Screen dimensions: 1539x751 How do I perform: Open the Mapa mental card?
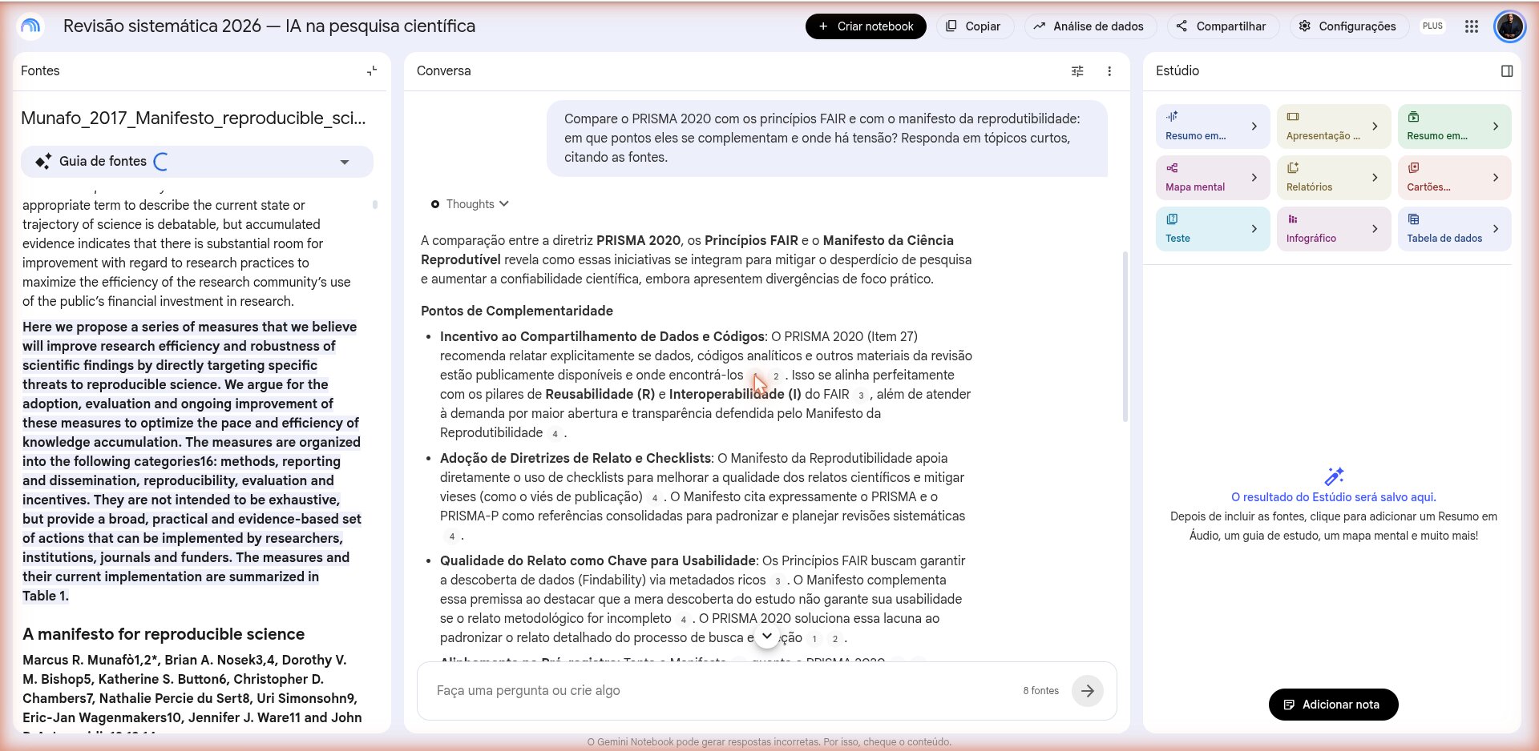1213,178
